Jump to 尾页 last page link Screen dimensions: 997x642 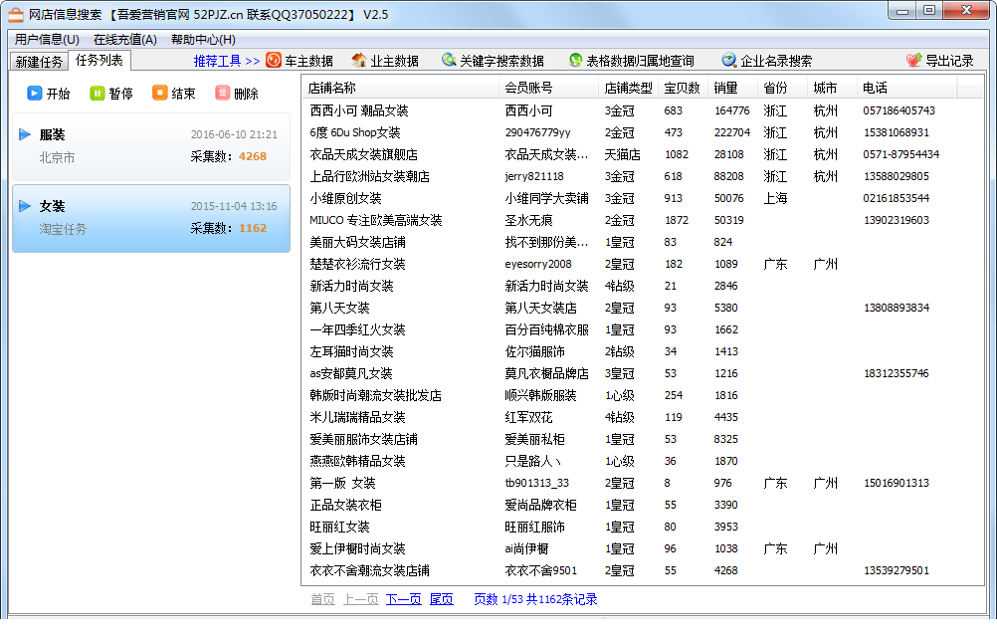pyautogui.click(x=441, y=599)
